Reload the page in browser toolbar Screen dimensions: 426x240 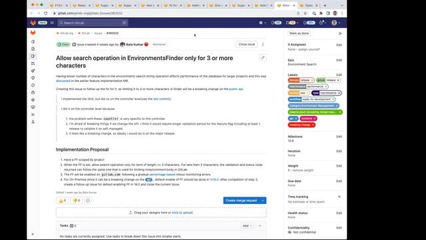point(46,13)
